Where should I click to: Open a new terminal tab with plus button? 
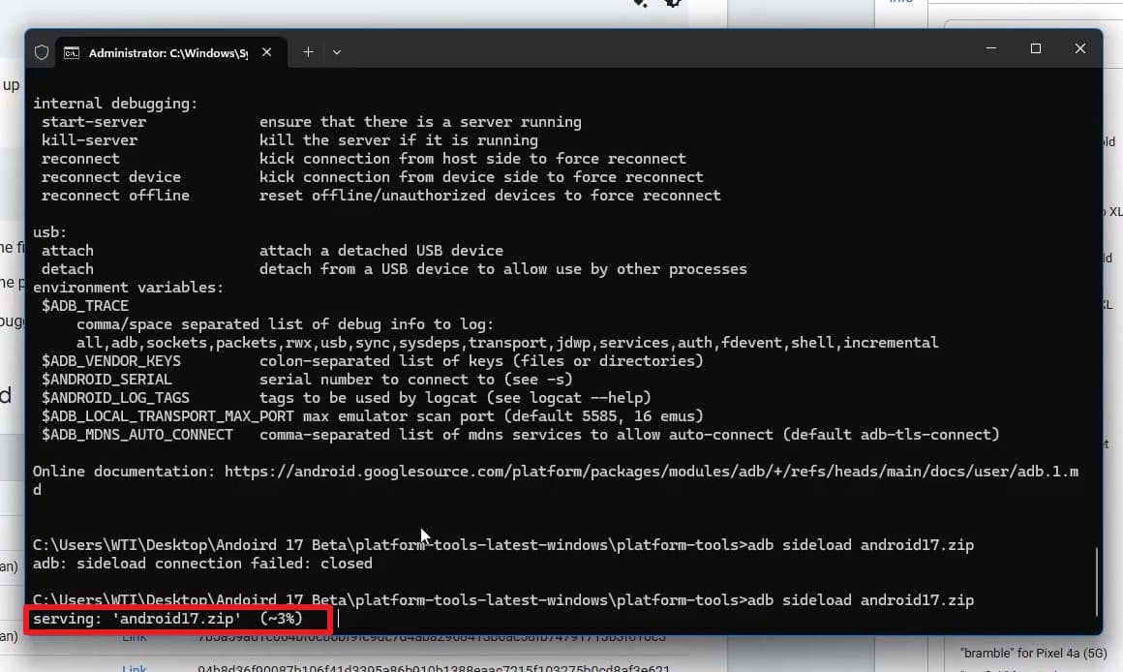308,52
